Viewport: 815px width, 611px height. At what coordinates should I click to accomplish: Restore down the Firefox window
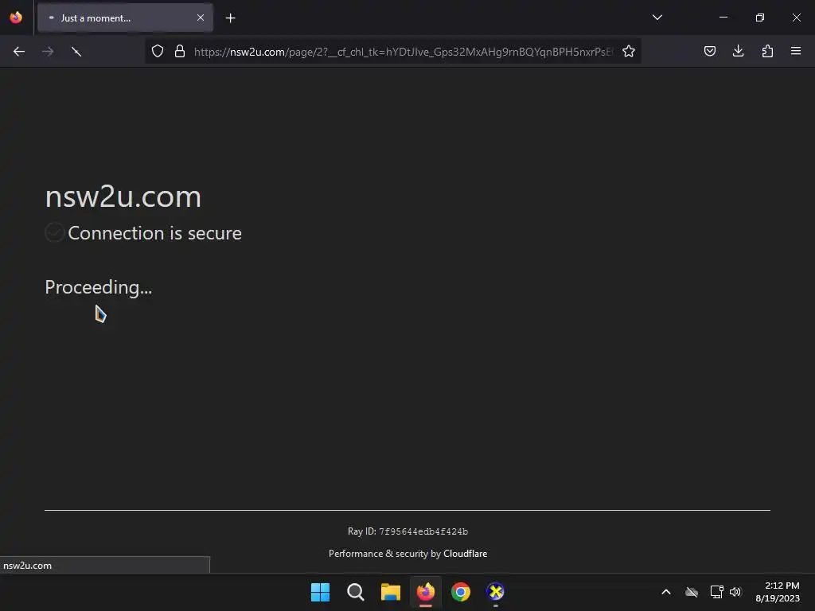[760, 18]
